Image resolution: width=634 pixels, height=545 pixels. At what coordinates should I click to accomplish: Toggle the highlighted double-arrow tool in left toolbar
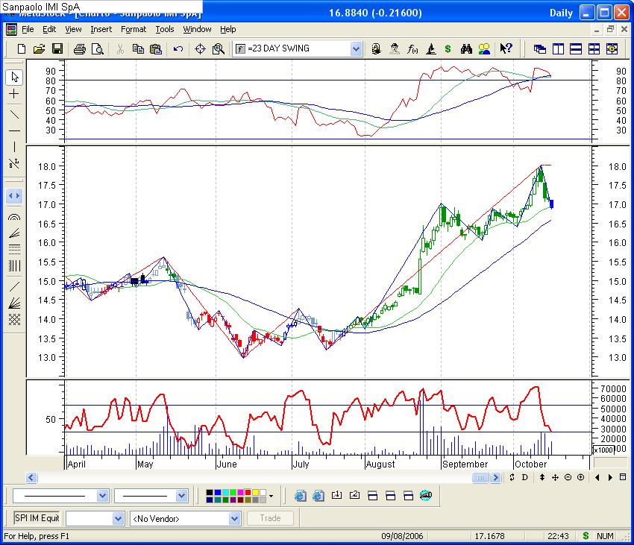[14, 195]
